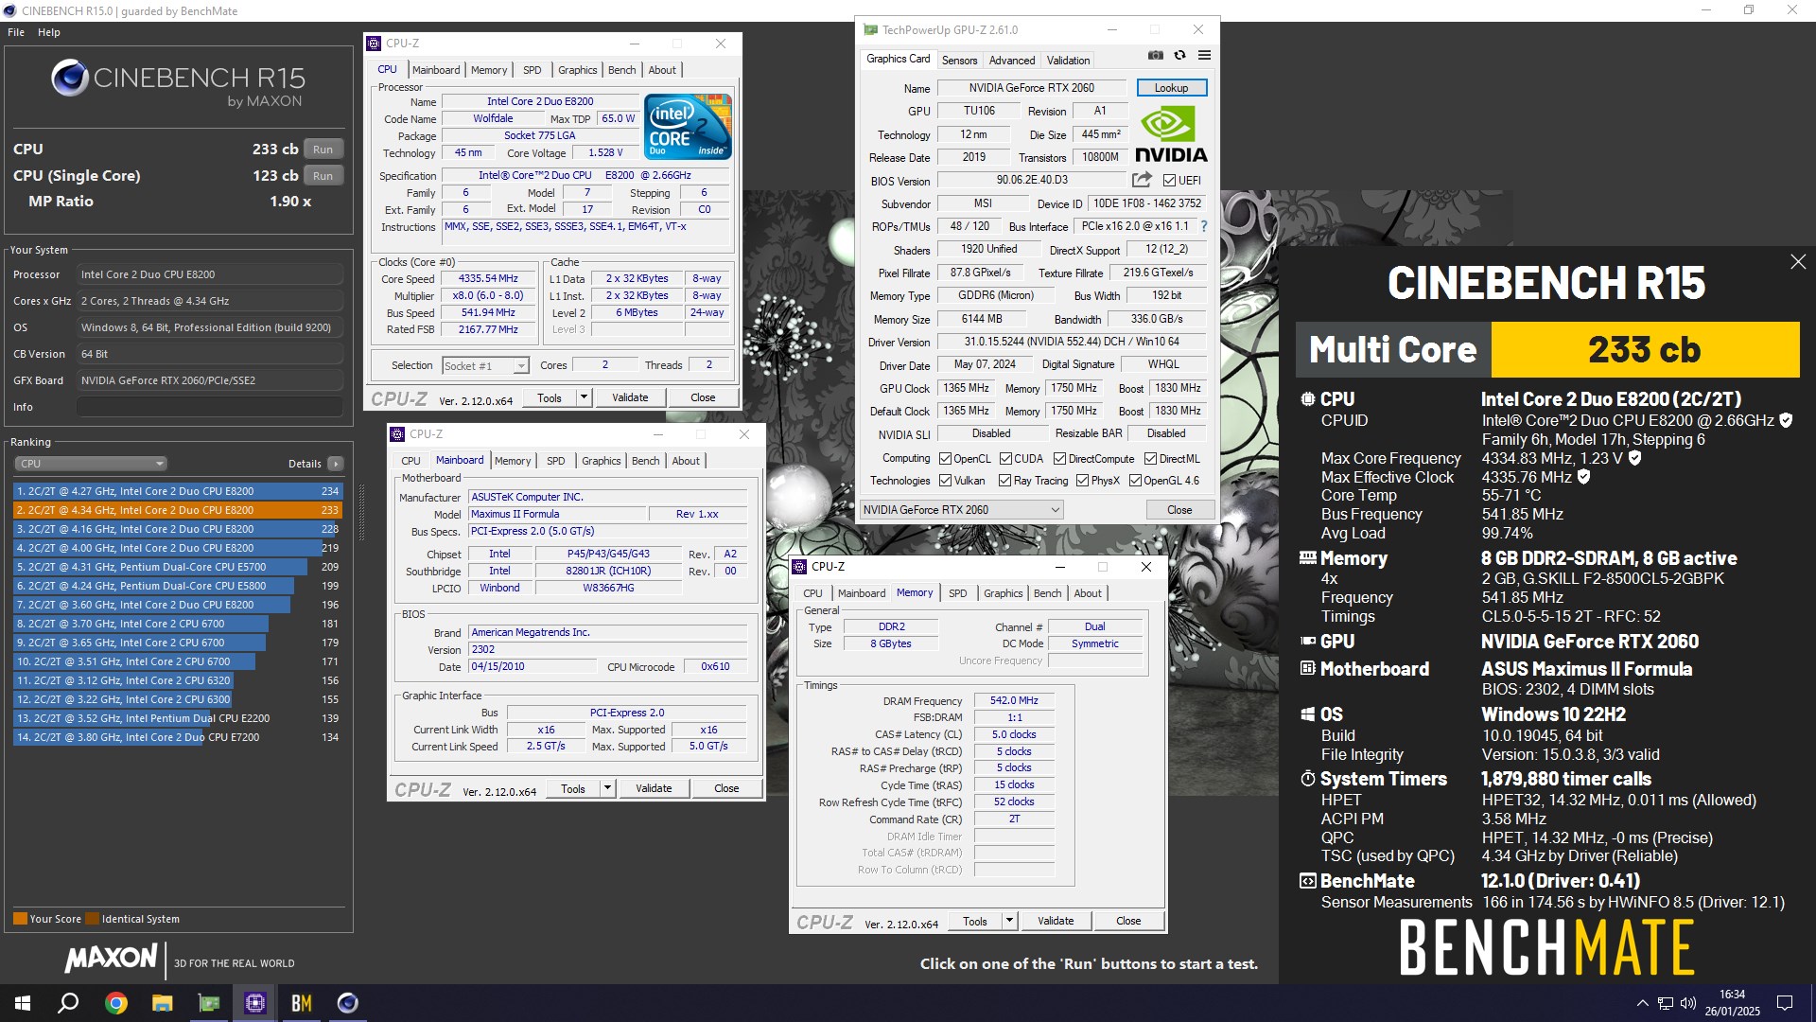The width and height of the screenshot is (1816, 1022).
Task: Click the NVIDIA logo in GPU-Z
Action: [1171, 133]
